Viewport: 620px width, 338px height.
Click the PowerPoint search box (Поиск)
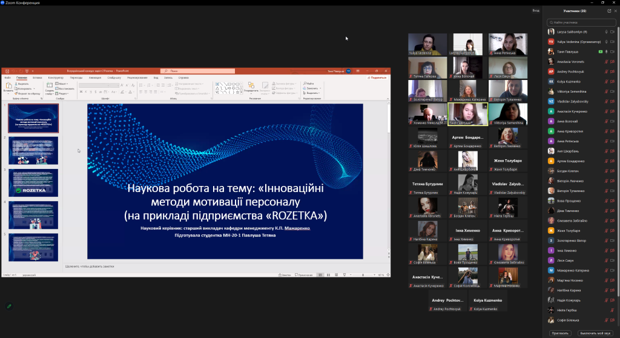tap(198, 71)
